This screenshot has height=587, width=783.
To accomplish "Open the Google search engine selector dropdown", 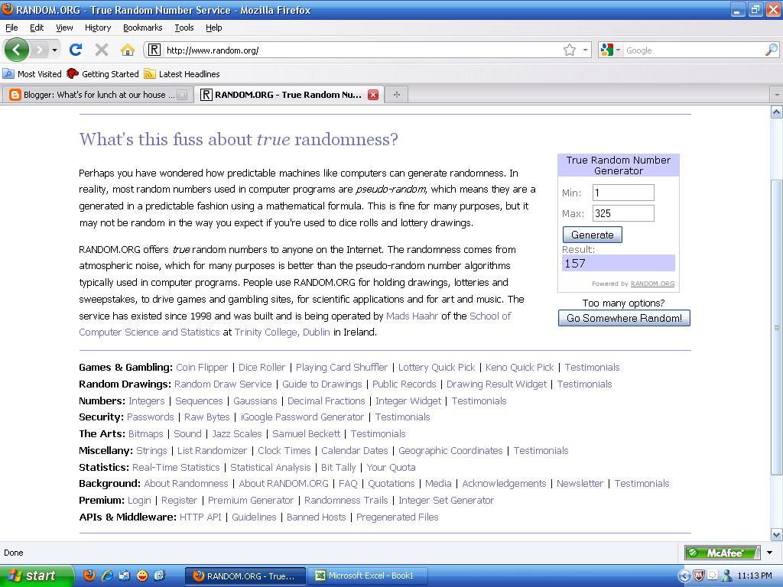I will click(611, 50).
